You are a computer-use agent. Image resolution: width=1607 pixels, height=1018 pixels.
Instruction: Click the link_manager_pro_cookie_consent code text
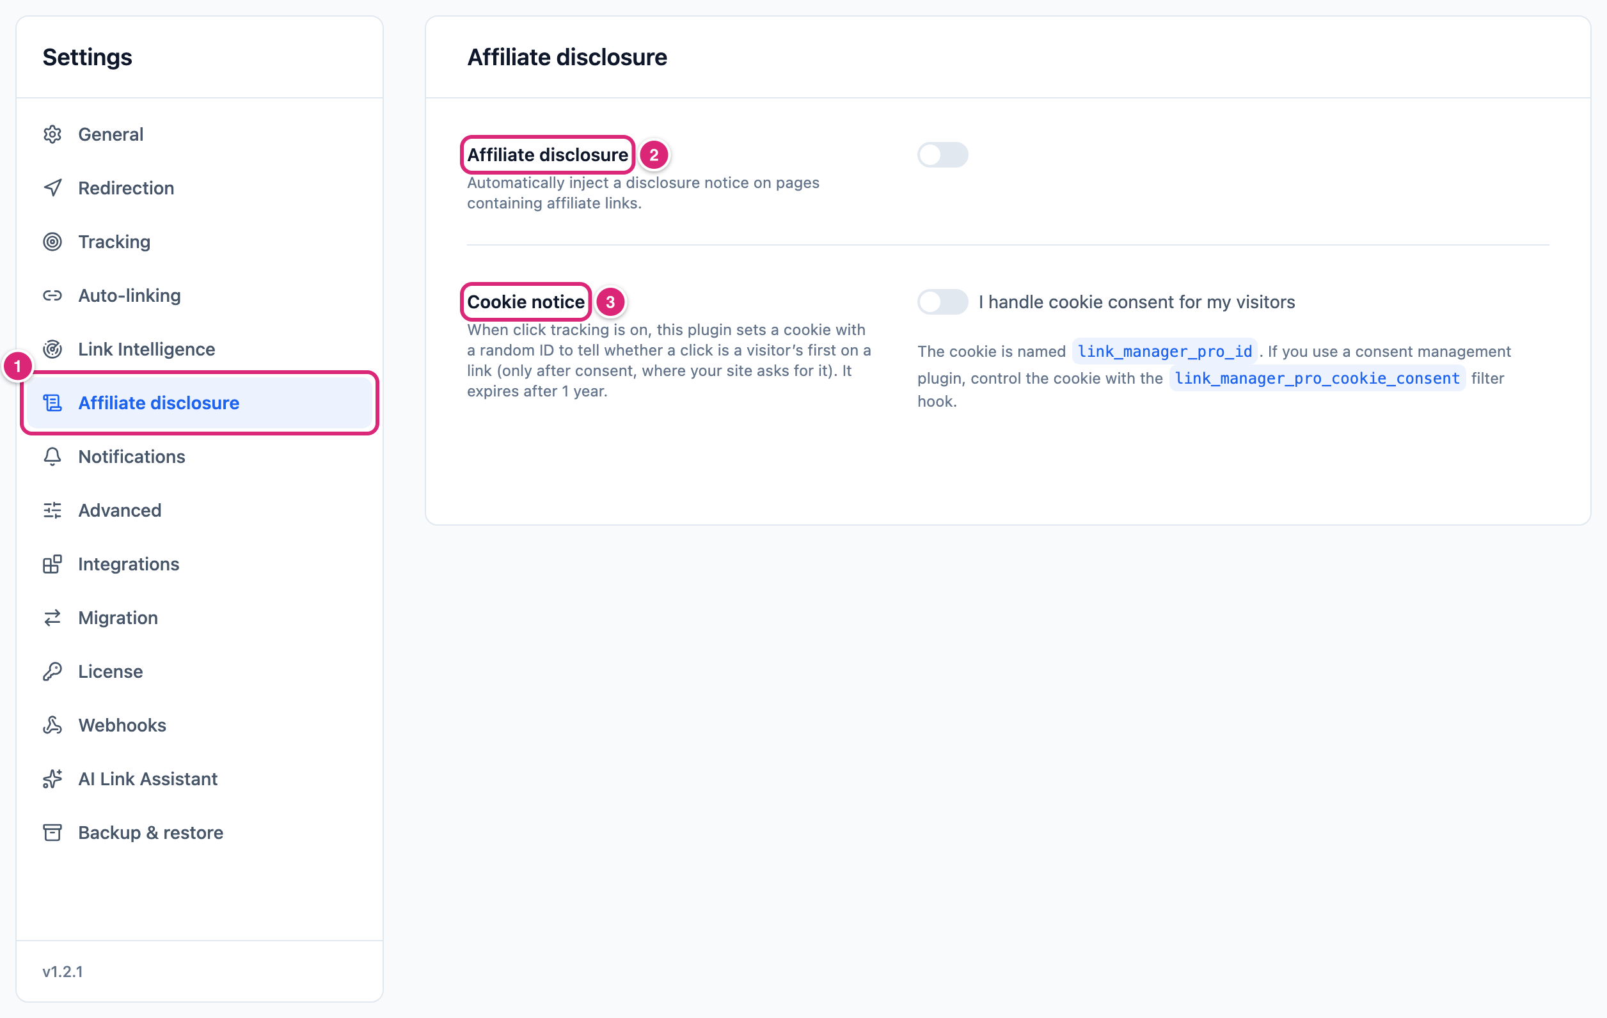click(1317, 379)
